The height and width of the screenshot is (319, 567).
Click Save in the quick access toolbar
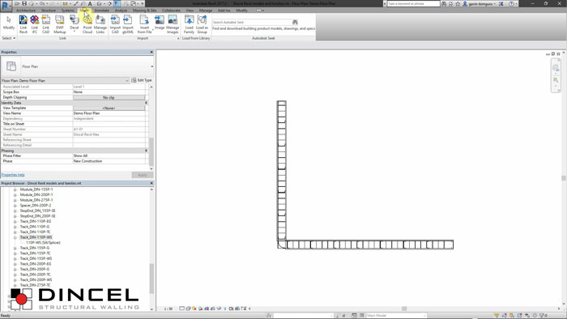[x=24, y=3]
